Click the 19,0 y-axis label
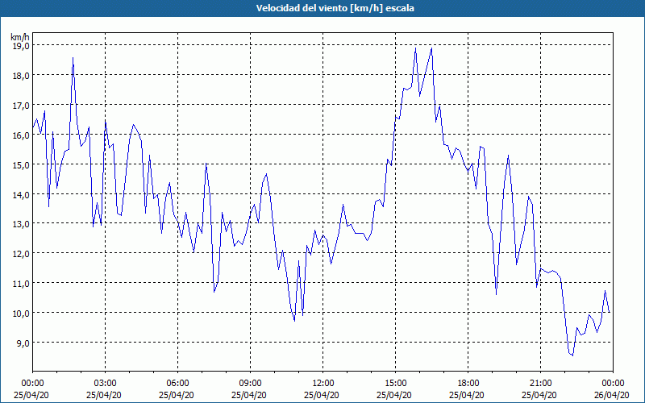645x403 pixels. tap(21, 46)
